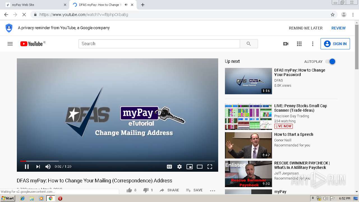
Task: Launch Internet Explorer from the taskbar
Action: click(22, 198)
